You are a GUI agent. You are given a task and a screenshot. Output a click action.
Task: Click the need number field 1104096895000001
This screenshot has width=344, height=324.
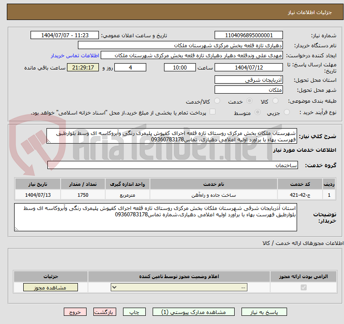pyautogui.click(x=249, y=35)
